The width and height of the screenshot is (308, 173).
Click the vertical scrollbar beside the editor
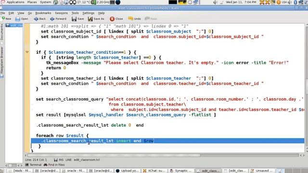[x=307, y=86]
